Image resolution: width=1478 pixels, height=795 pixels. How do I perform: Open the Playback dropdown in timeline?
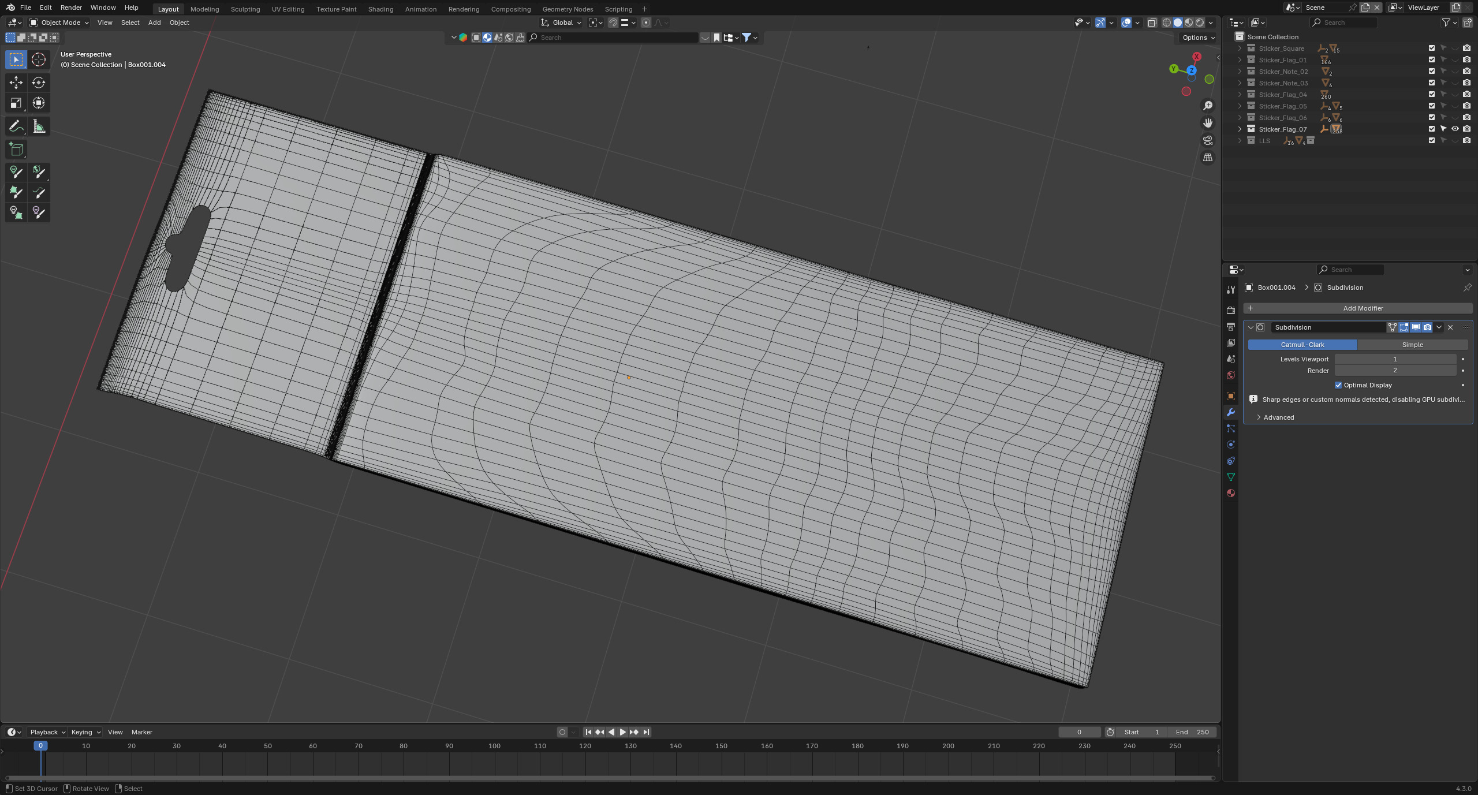coord(47,732)
